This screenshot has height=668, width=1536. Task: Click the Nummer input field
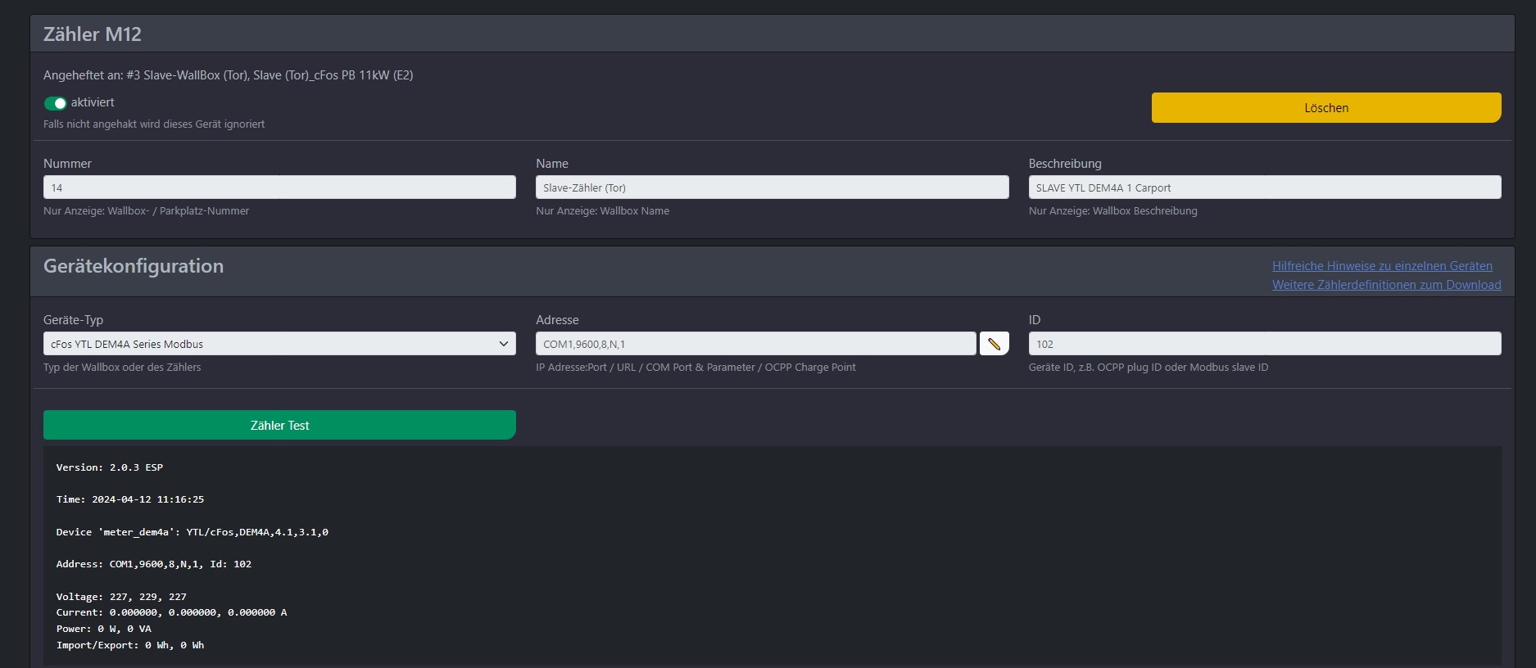click(279, 187)
